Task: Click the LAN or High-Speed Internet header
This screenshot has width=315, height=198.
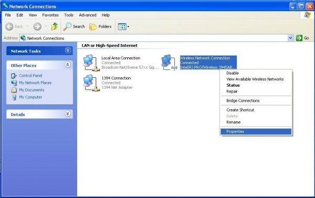Action: pos(110,46)
